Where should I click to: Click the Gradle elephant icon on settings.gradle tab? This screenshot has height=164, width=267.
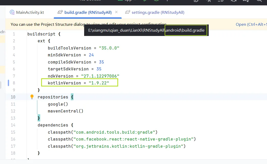128,12
